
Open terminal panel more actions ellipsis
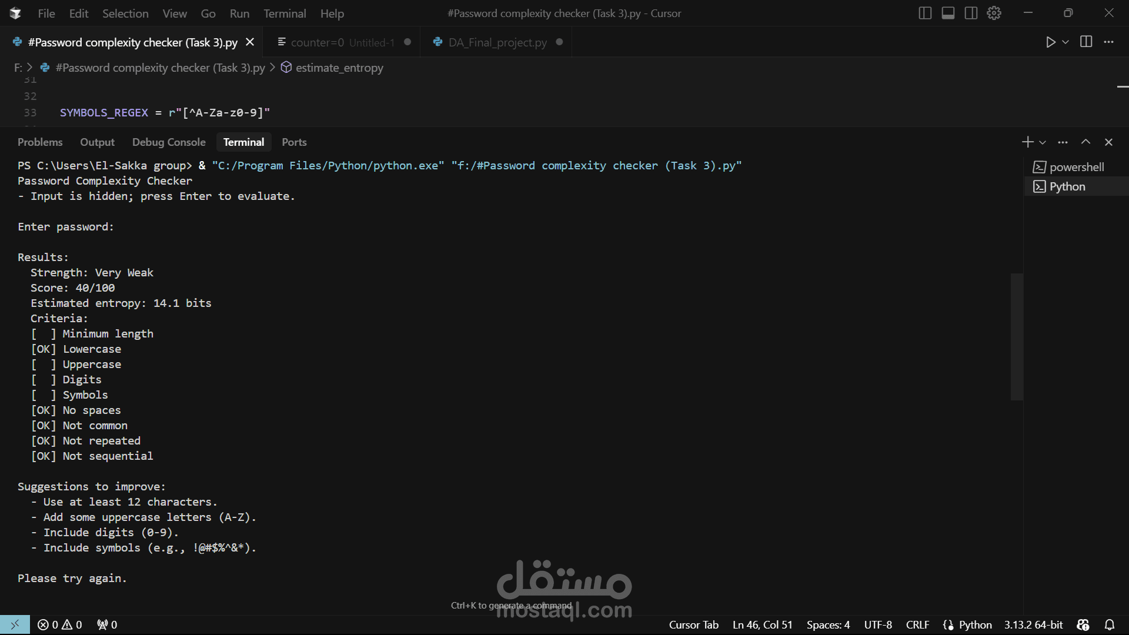click(x=1063, y=142)
